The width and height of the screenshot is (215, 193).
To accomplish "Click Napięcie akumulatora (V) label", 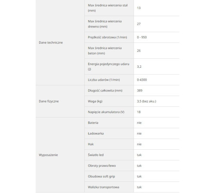I will 106,112.
